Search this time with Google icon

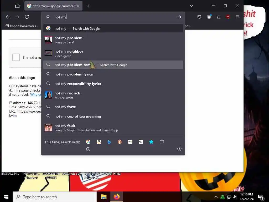tap(88, 142)
